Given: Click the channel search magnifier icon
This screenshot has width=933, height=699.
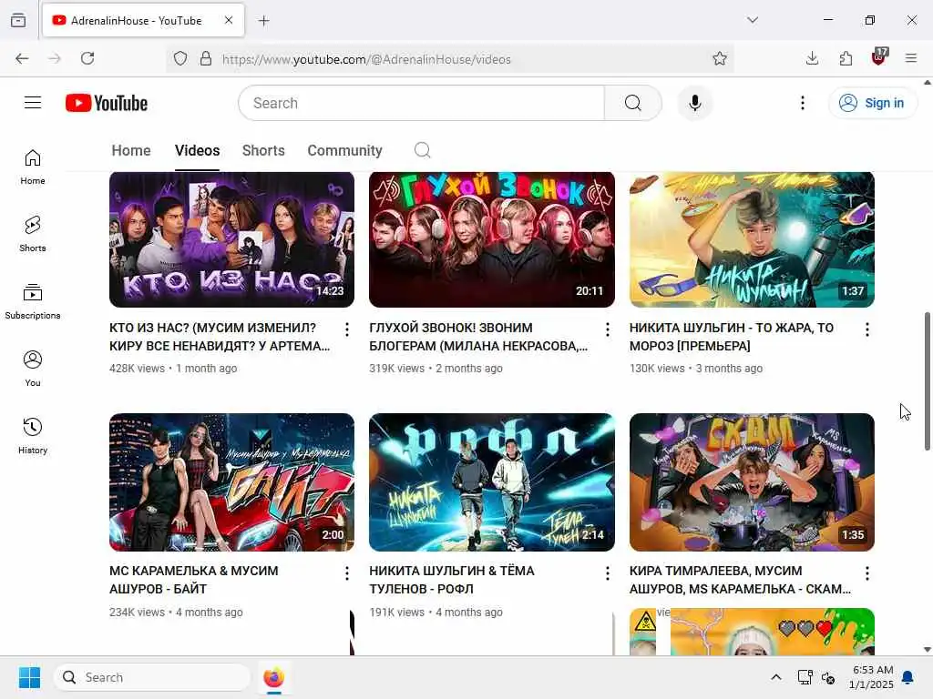Looking at the screenshot, I should pos(423,150).
